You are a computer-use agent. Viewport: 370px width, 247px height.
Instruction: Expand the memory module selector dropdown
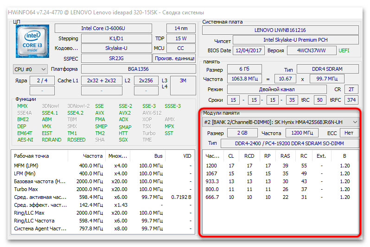click(x=281, y=122)
